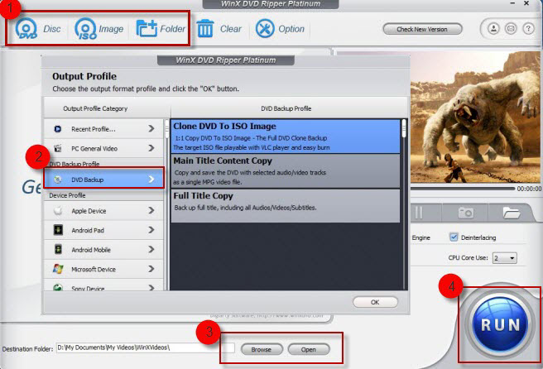Click the movie preview thumbnail
Screen dimensions: 543x369
pyautogui.click(x=475, y=117)
